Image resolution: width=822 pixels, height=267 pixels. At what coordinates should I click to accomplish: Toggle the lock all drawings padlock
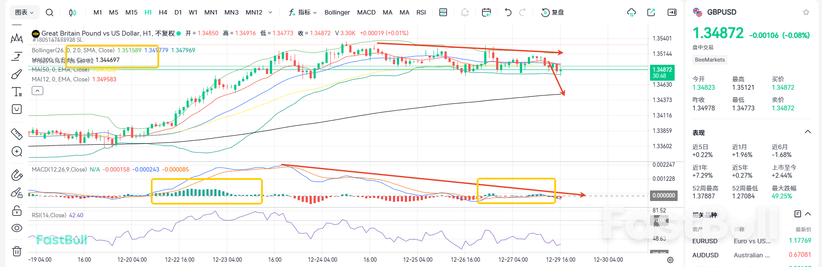pyautogui.click(x=16, y=211)
